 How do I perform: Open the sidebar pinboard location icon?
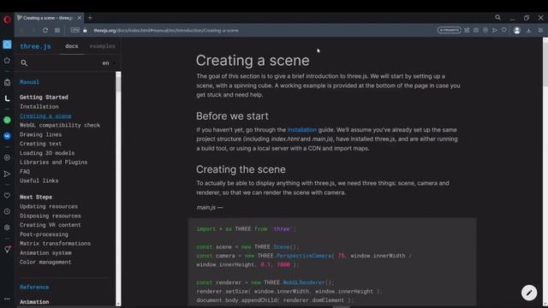tap(7, 249)
